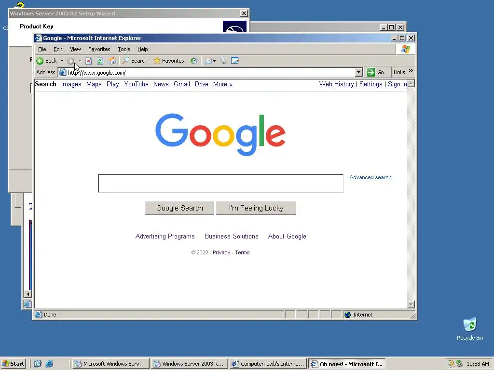Open the Gmail link on Google

[x=182, y=84]
